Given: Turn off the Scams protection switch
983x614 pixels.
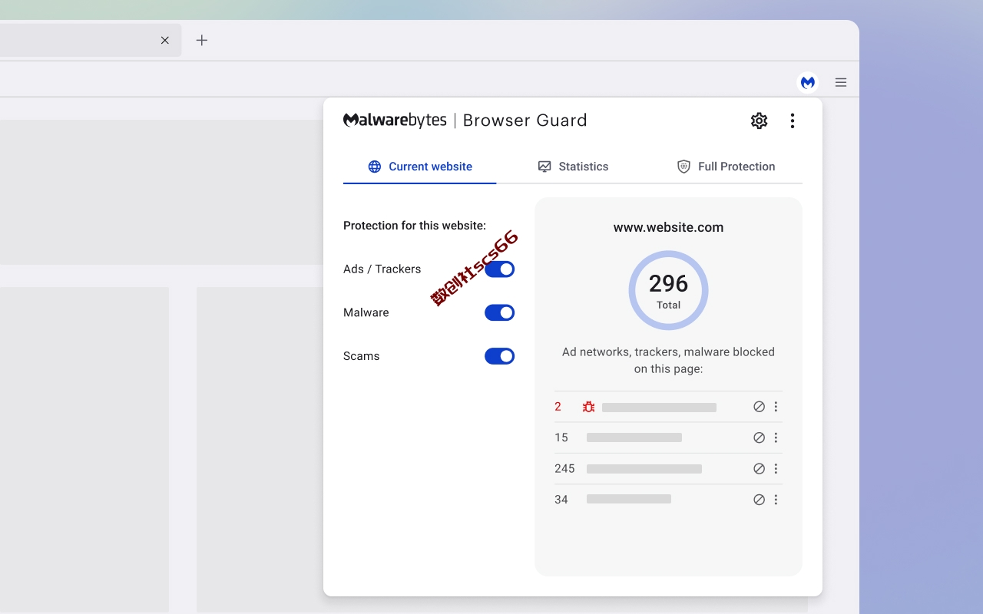Looking at the screenshot, I should pyautogui.click(x=499, y=356).
